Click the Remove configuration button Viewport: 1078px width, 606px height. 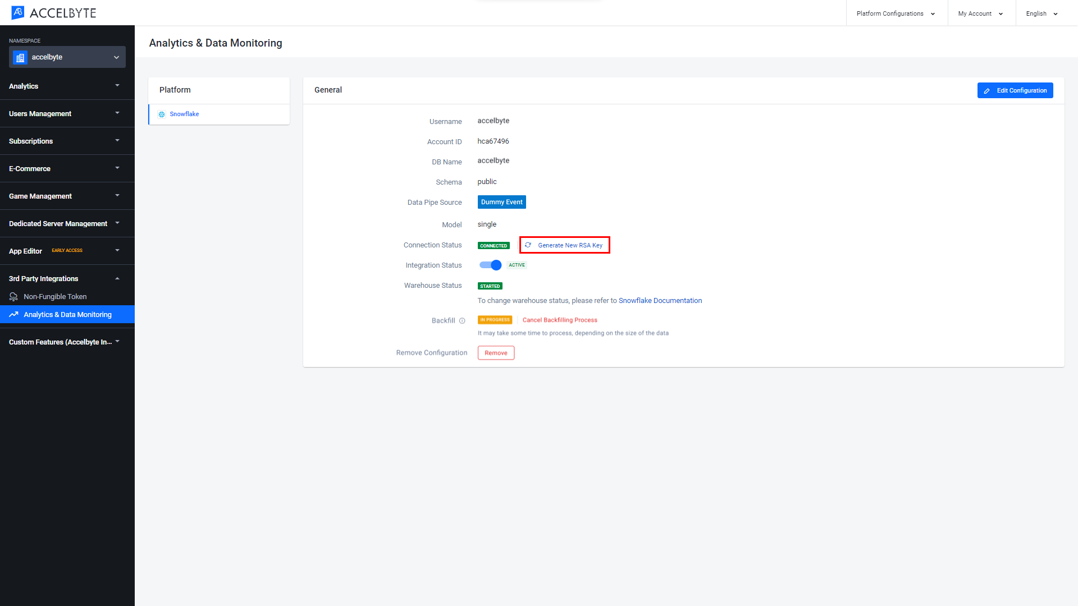[x=496, y=353]
